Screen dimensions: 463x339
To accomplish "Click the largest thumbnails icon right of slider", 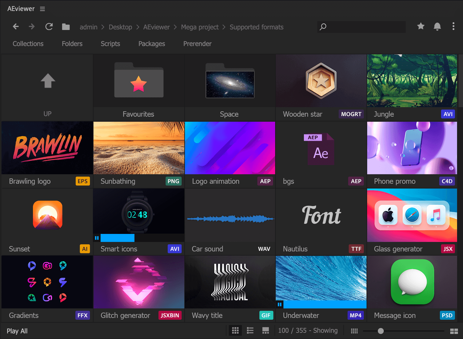I will [454, 331].
